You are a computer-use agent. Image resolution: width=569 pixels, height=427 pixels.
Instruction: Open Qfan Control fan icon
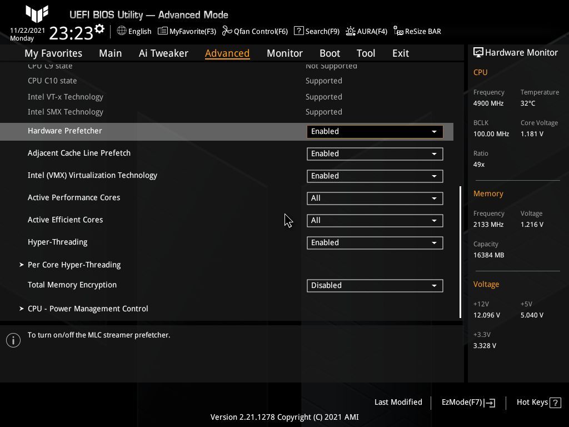(227, 31)
